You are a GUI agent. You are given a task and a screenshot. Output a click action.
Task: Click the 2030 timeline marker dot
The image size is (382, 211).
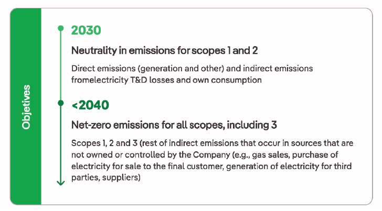click(61, 28)
